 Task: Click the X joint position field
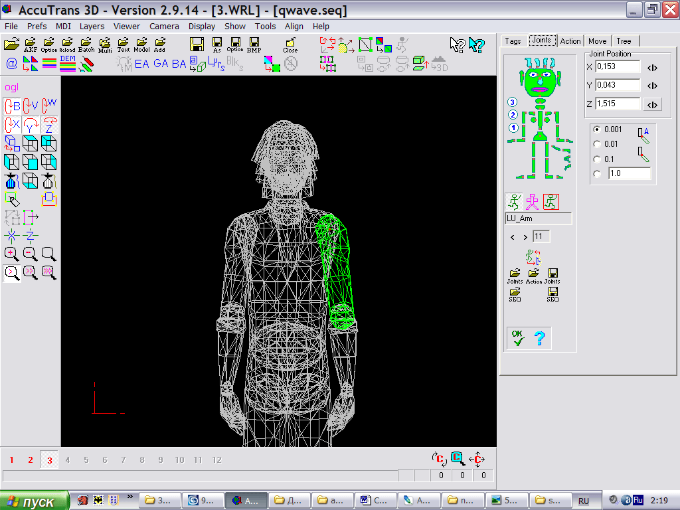618,66
